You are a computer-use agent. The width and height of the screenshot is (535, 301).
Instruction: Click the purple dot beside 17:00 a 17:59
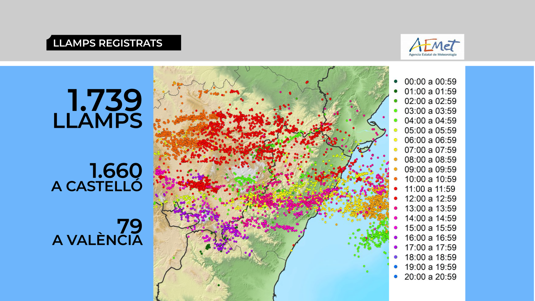(396, 247)
